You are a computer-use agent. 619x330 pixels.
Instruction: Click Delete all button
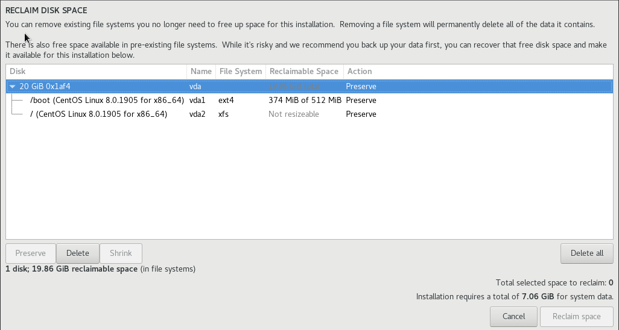click(x=586, y=254)
